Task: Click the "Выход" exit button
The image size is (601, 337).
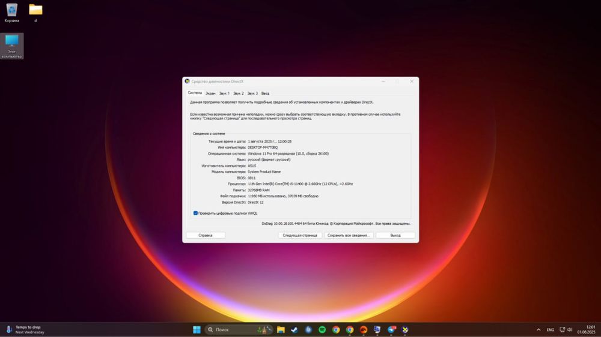Action: (395, 235)
